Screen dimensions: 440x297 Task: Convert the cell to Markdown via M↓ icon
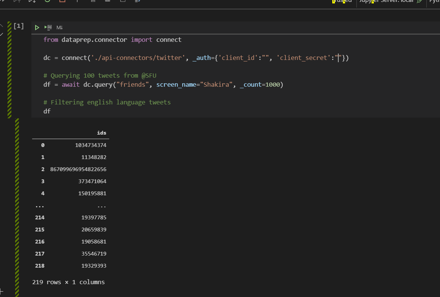pyautogui.click(x=59, y=28)
